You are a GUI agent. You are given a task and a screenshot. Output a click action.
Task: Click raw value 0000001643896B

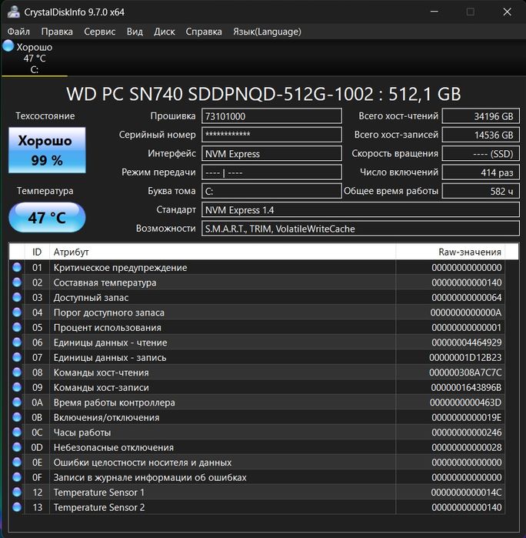(x=466, y=387)
